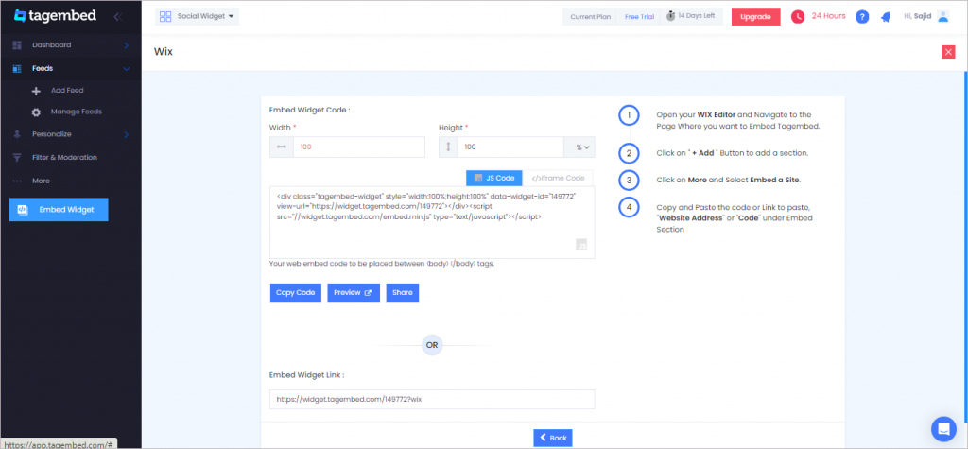
Task: Click the Embed Widget Link field
Action: [432, 399]
